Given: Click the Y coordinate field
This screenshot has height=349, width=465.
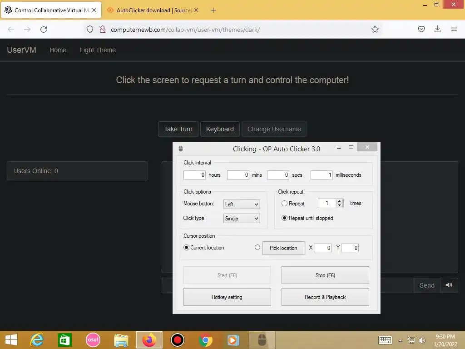Looking at the screenshot, I should pyautogui.click(x=350, y=248).
